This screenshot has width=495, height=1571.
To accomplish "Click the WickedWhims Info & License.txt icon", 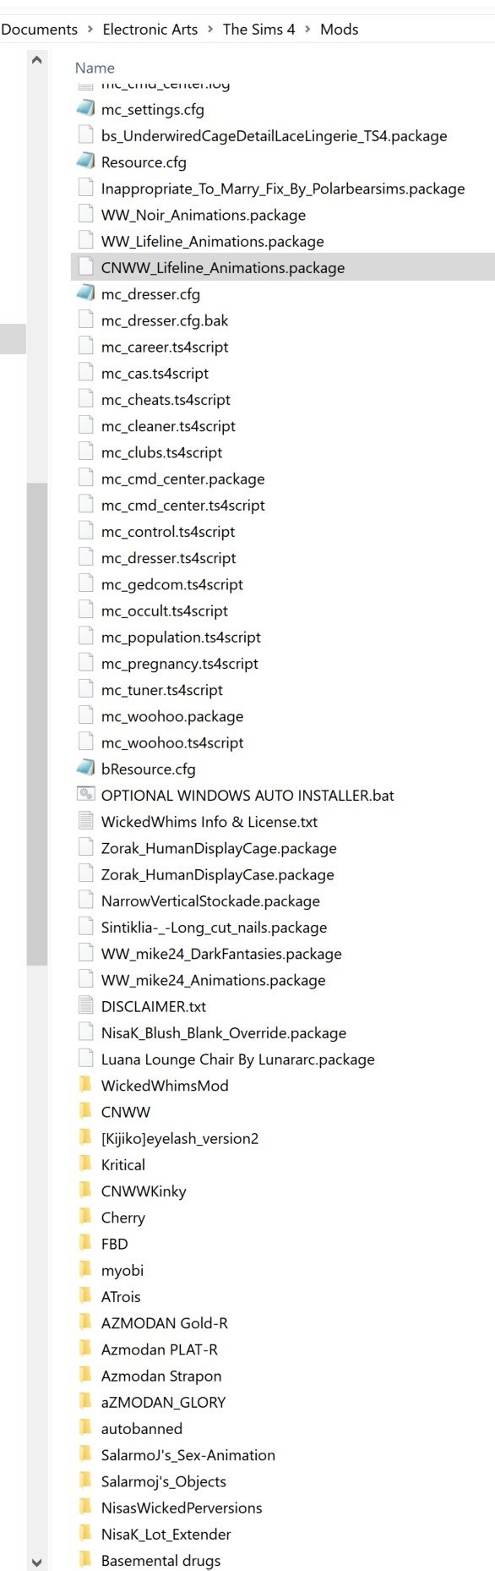I will pos(85,821).
